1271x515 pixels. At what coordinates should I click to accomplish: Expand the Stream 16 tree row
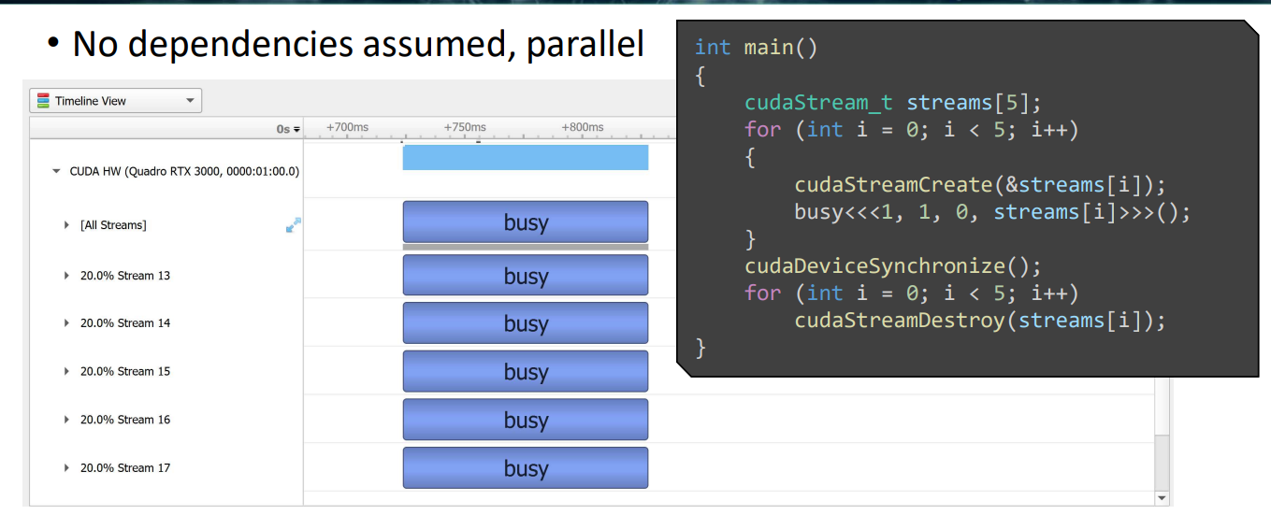[66, 420]
